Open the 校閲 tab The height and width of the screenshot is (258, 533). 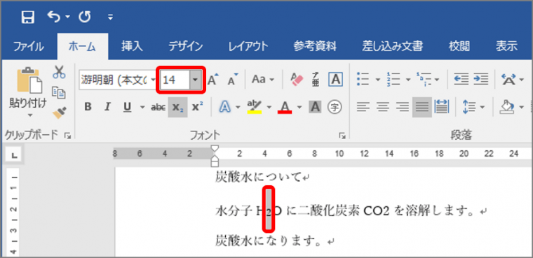[459, 46]
